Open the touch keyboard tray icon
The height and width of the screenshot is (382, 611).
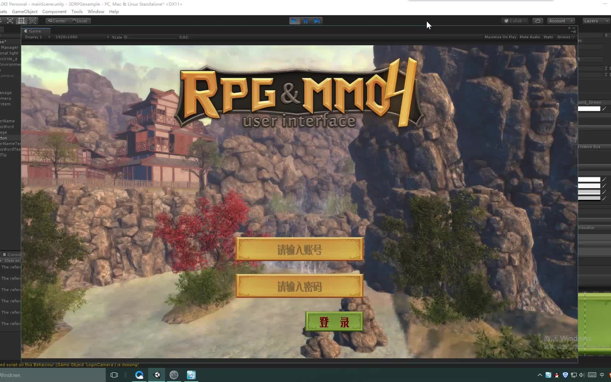(592, 375)
